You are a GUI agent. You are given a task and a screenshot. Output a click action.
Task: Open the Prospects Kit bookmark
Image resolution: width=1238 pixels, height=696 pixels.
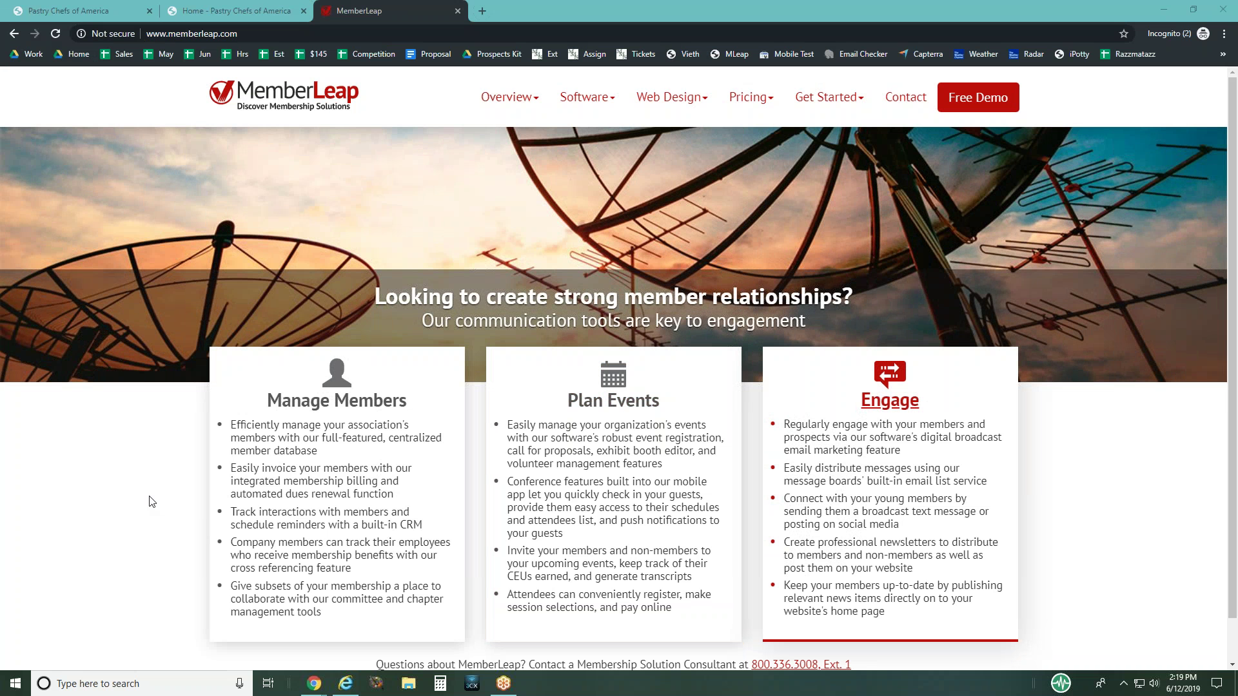tap(492, 54)
